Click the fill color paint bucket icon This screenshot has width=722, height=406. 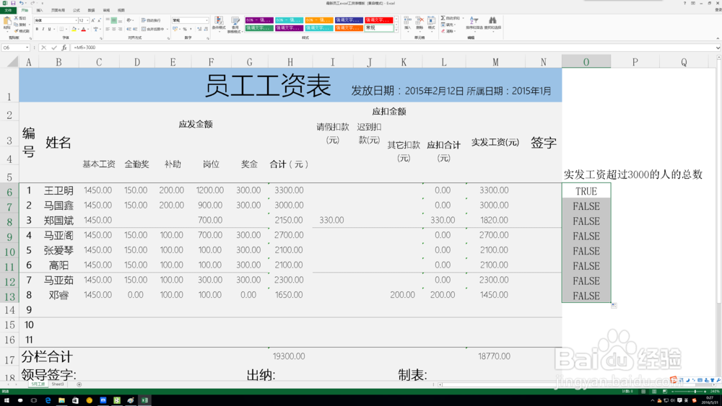tap(74, 29)
